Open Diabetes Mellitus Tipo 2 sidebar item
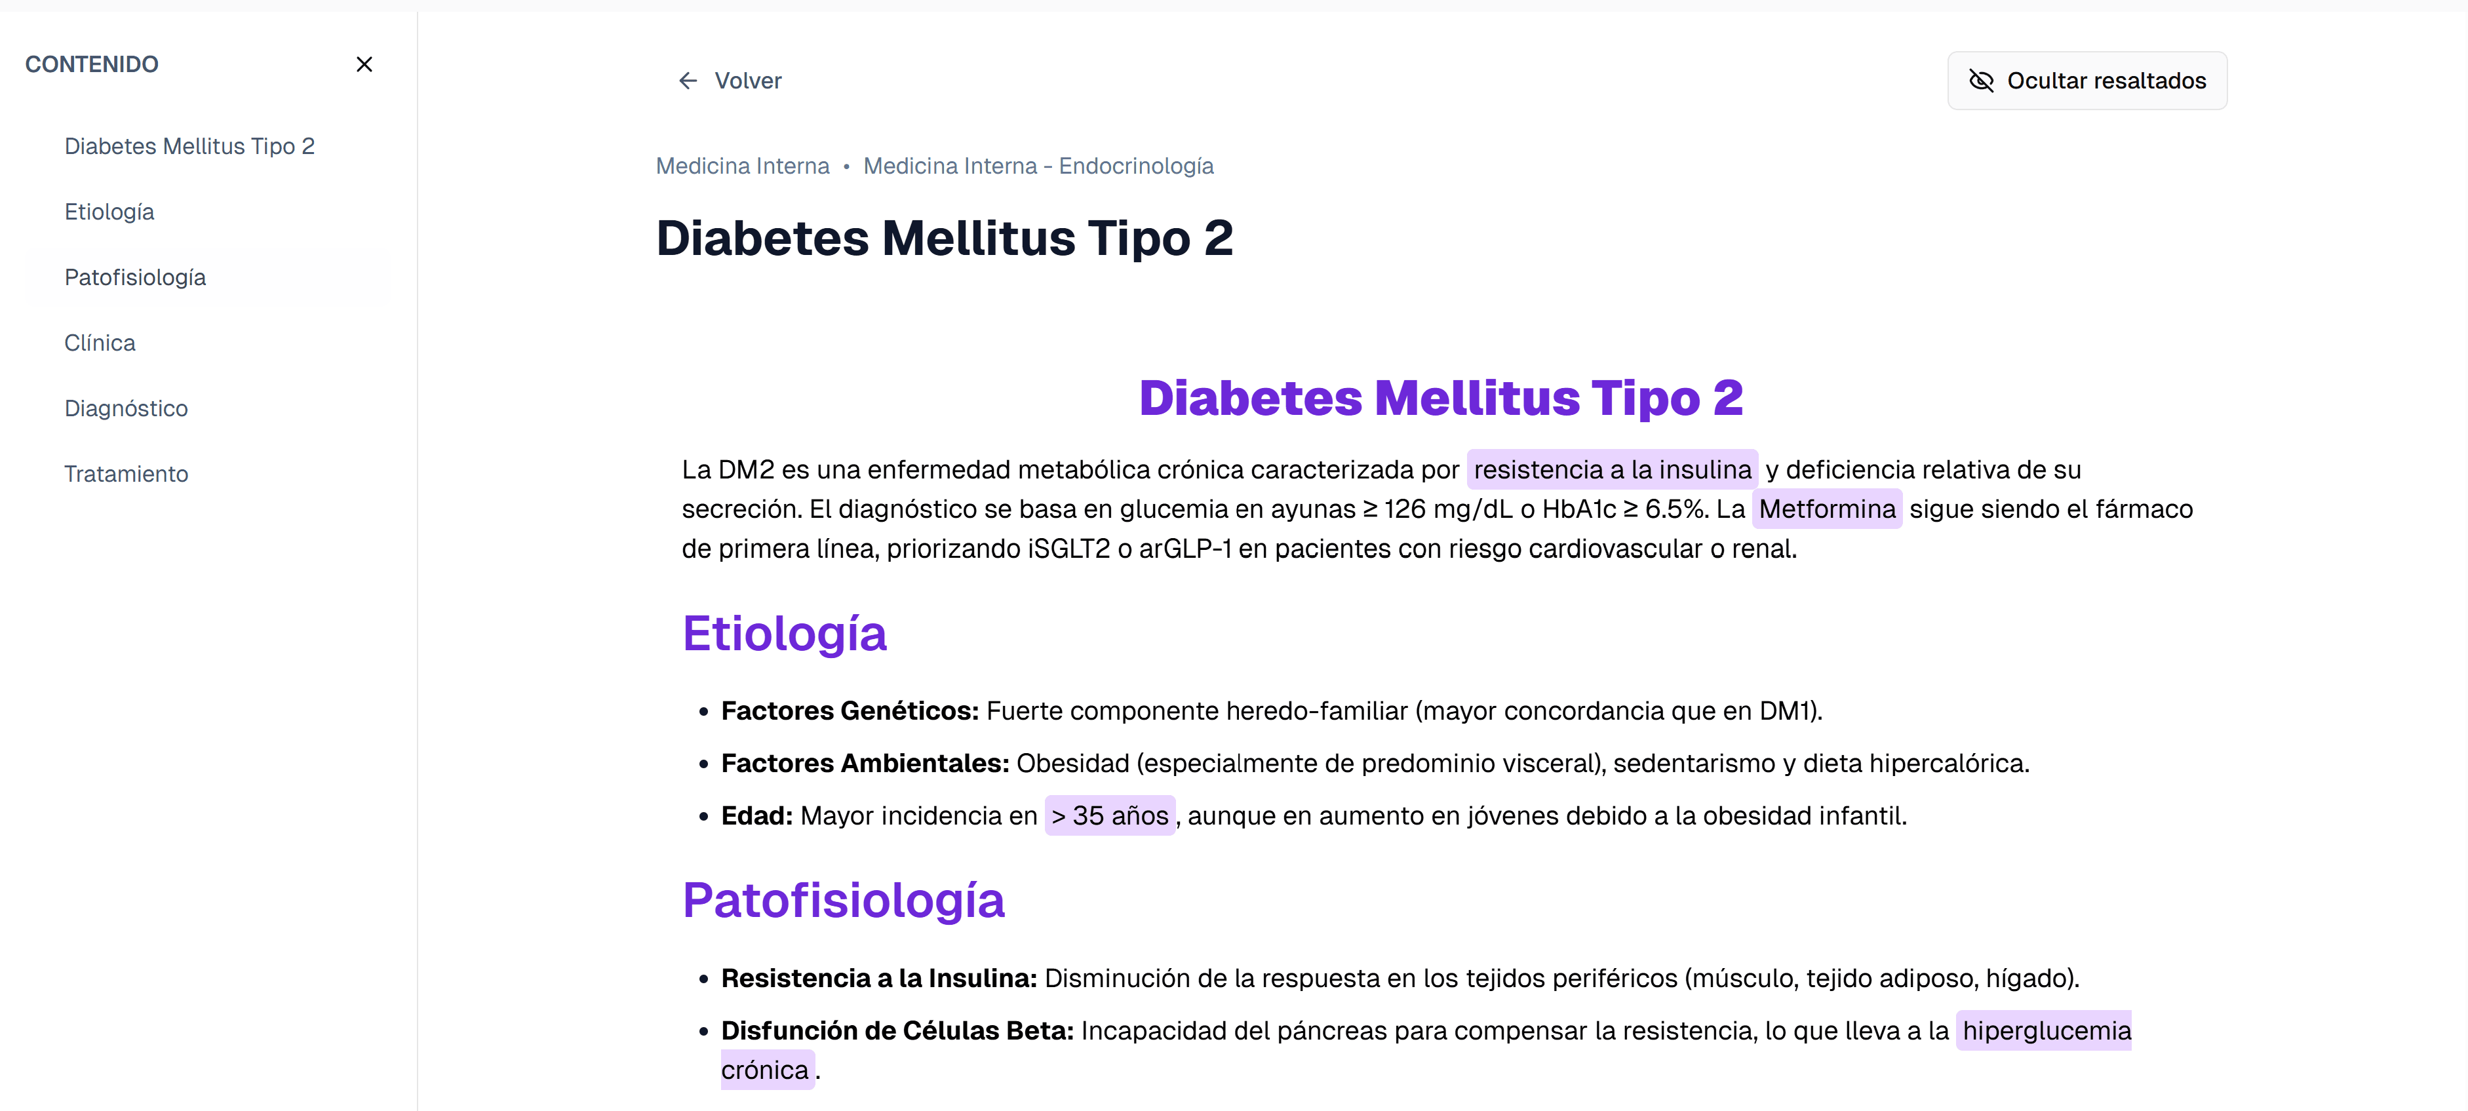This screenshot has width=2468, height=1111. [189, 146]
